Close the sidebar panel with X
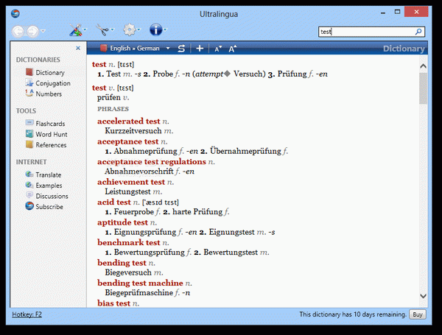This screenshot has height=335, width=442. (x=78, y=48)
